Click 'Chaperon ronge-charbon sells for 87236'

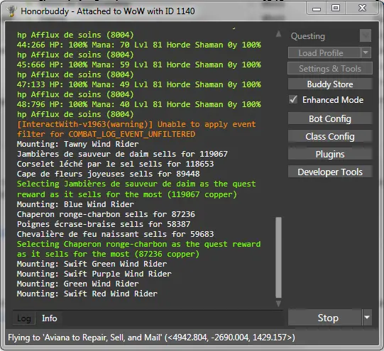tap(106, 214)
